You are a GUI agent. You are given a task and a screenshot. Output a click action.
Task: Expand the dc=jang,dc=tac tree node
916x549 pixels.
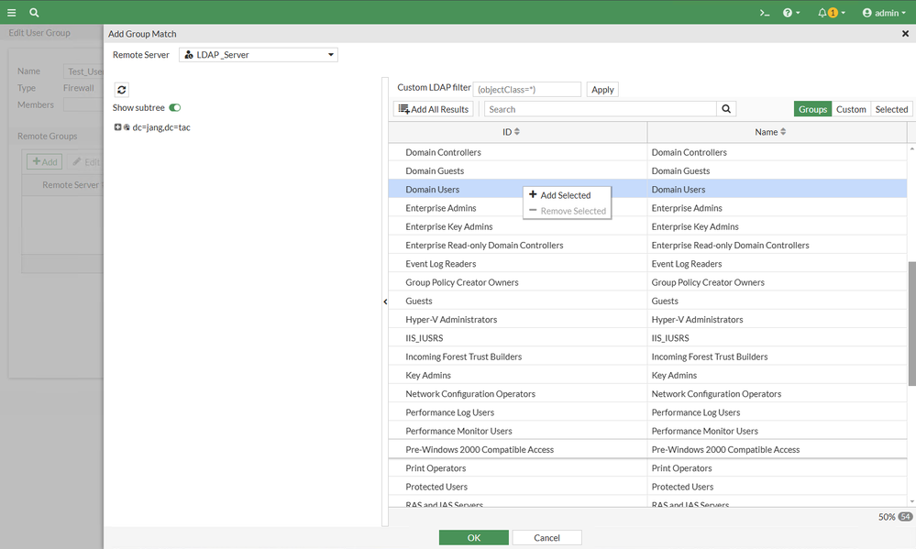coord(117,127)
